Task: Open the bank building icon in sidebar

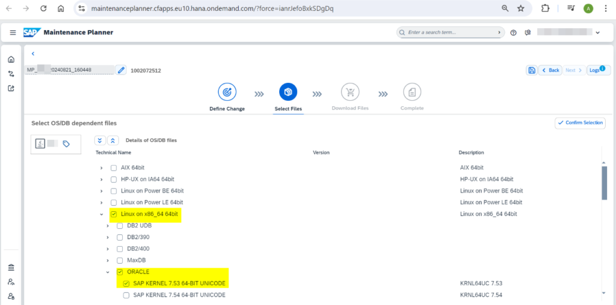Action: pyautogui.click(x=11, y=268)
